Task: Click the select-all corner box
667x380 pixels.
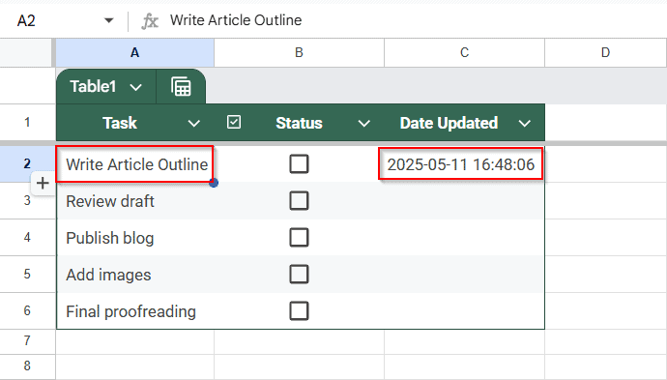Action: coord(25,52)
